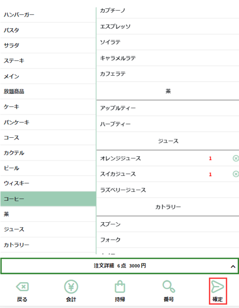
Task: Select メイン category
Action: 48,76
